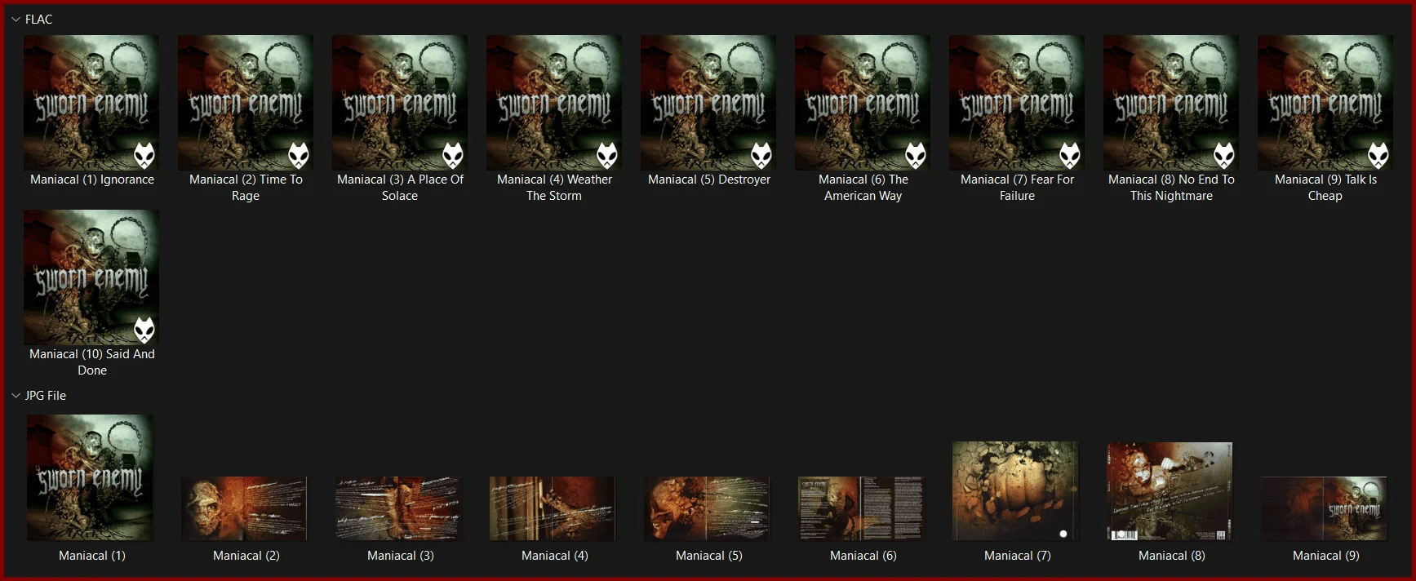
Task: Click the JPG file name 'Maniacal (7)'
Action: tap(1018, 556)
